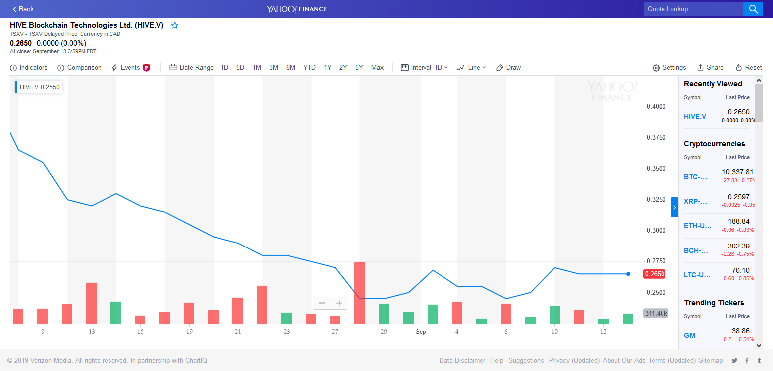Reset the chart view

click(749, 68)
